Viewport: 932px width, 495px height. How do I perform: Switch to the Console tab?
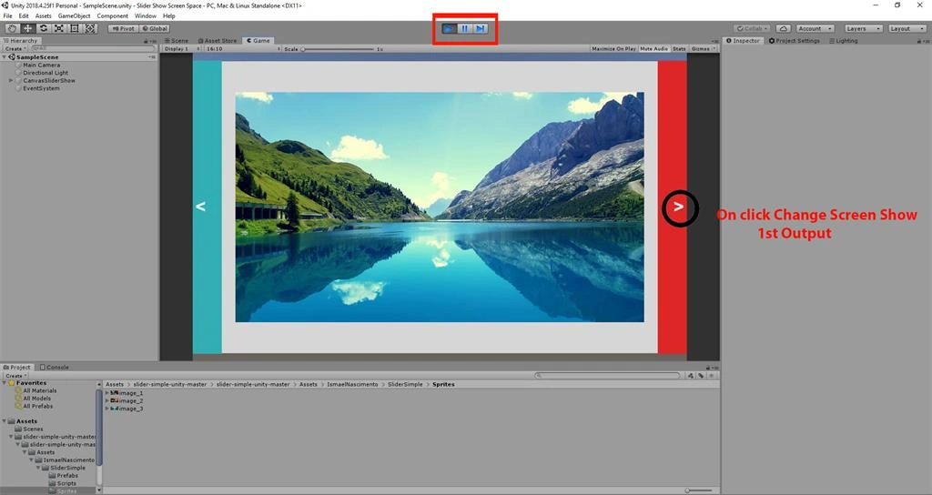(x=54, y=368)
